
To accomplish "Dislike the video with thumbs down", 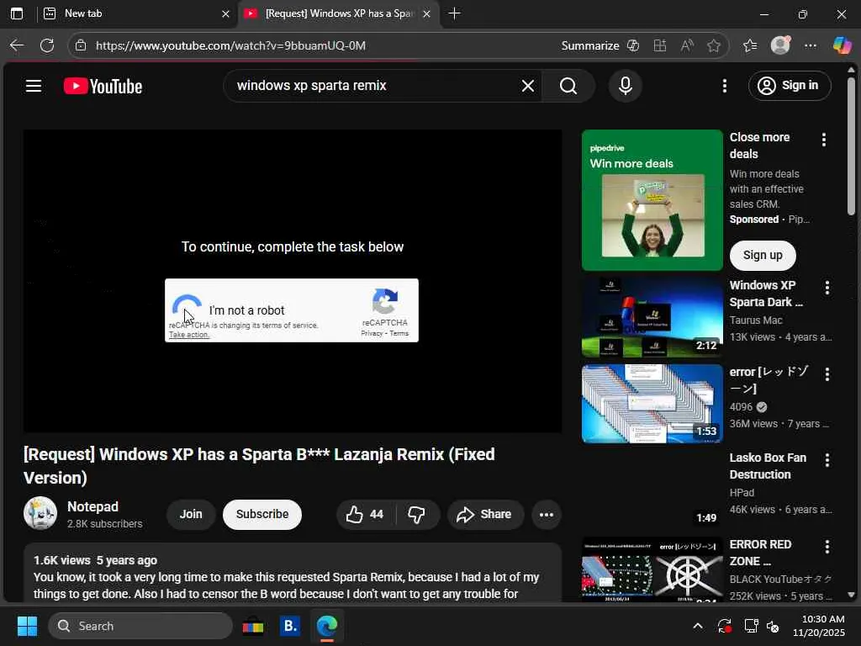I will tap(417, 514).
